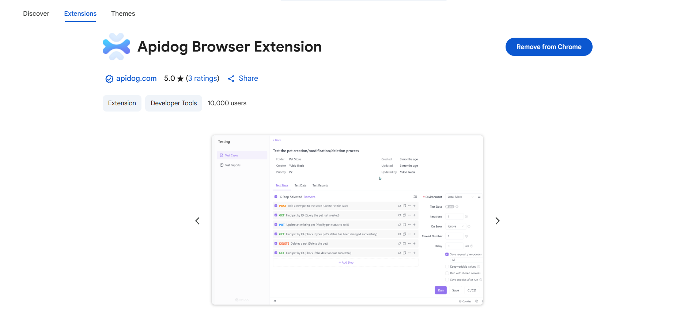Click the 5.0 rating score
The image size is (692, 313).
point(170,78)
